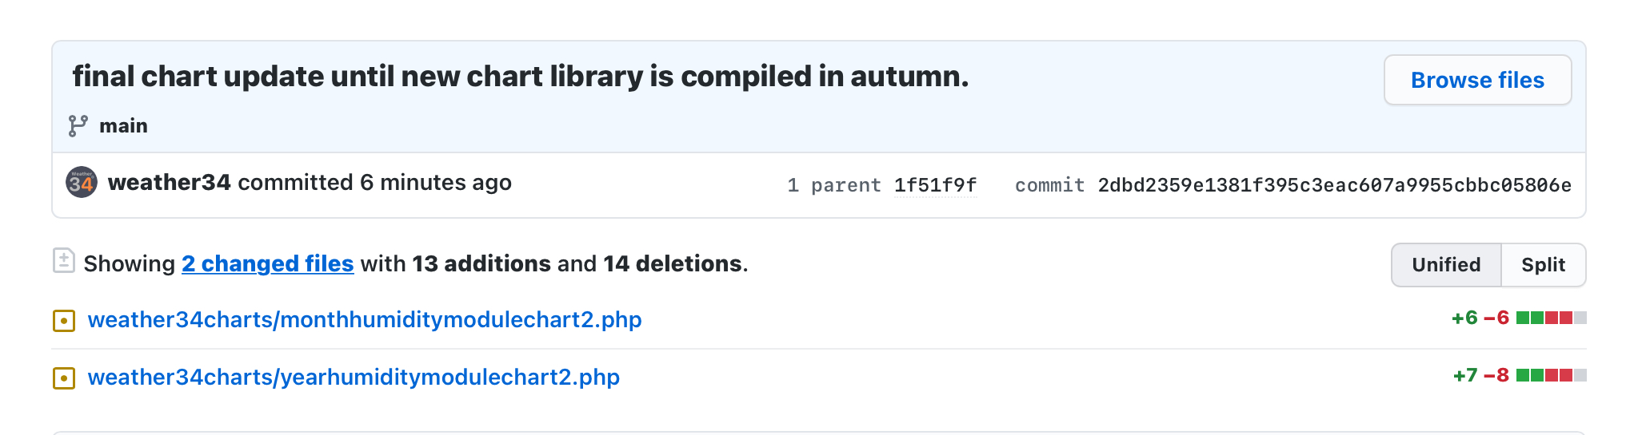Click the full commit hash text
This screenshot has width=1638, height=435.
click(1334, 186)
